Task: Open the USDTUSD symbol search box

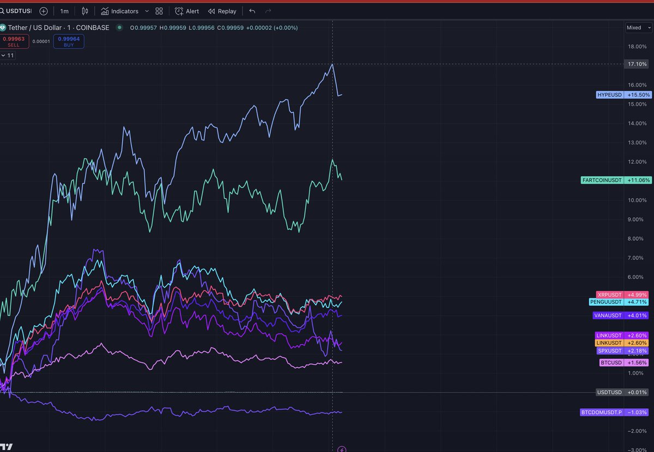Action: click(16, 11)
